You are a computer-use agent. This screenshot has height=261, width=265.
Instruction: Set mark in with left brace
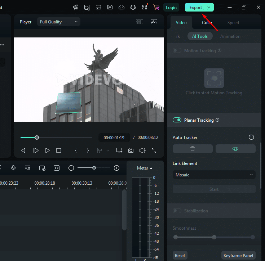tap(76, 150)
